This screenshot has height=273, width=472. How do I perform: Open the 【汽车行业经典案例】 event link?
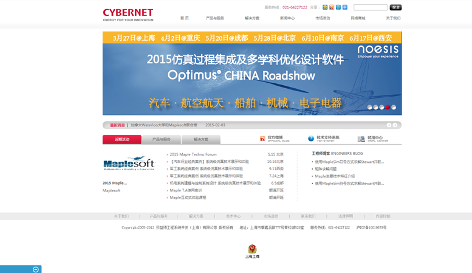pos(209,162)
